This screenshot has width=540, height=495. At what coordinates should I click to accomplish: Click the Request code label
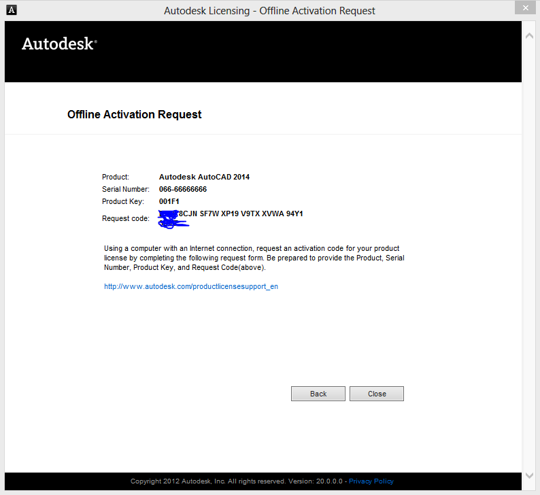coord(126,218)
